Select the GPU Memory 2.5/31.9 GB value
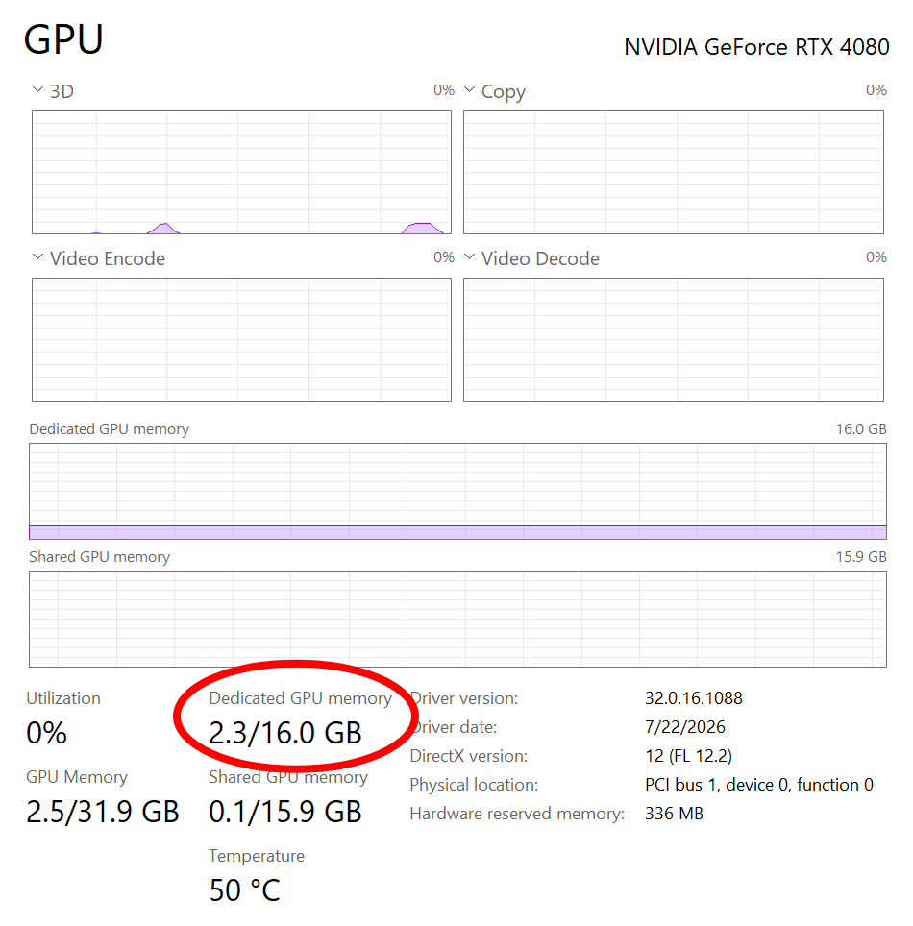The image size is (913, 926). click(103, 812)
